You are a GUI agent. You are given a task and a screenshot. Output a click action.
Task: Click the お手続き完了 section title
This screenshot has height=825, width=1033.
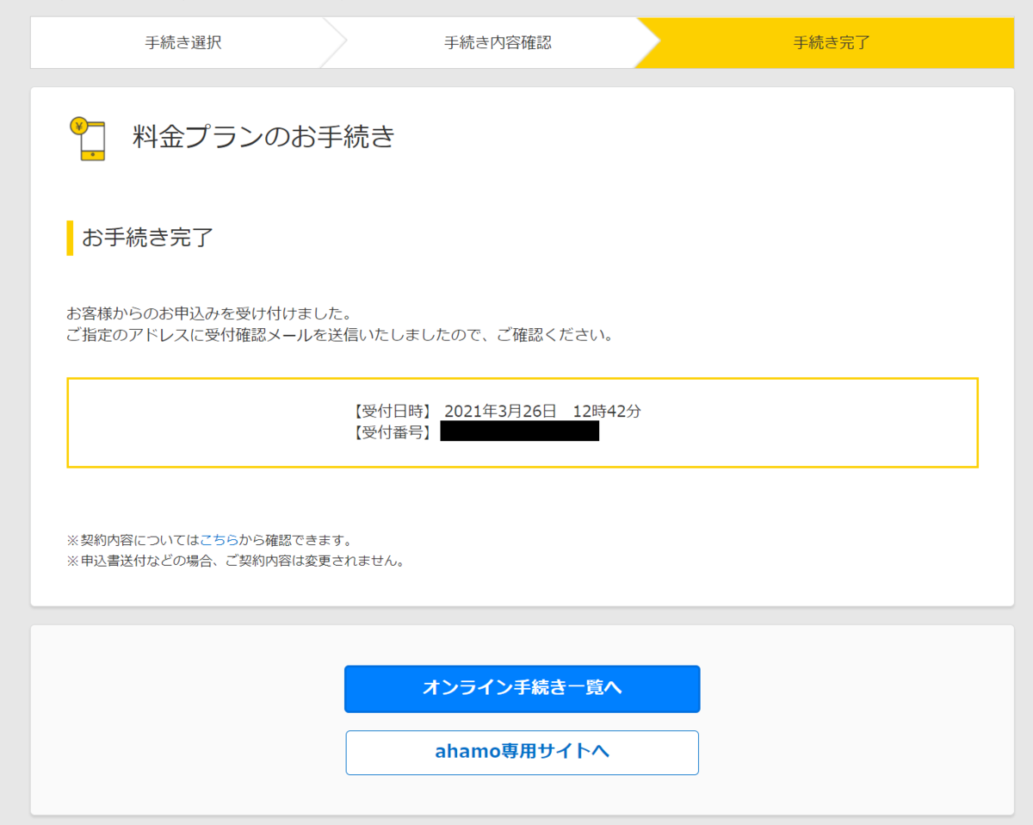(147, 238)
